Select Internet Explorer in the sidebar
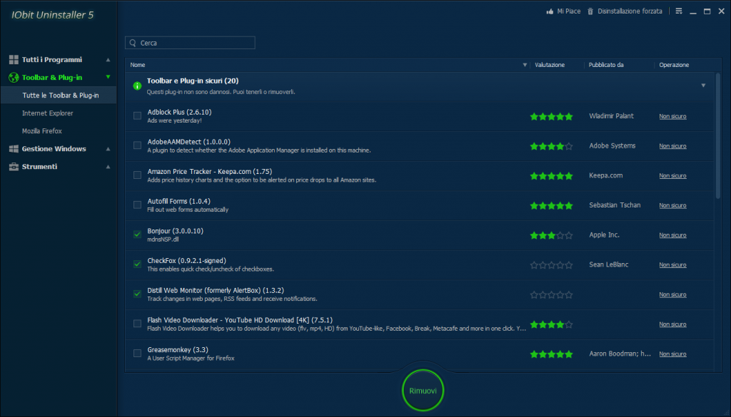 [47, 113]
